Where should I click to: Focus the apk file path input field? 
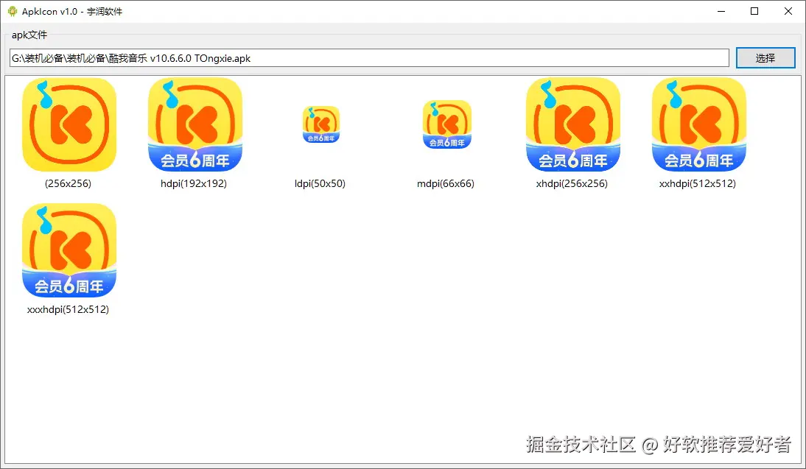[x=369, y=58]
